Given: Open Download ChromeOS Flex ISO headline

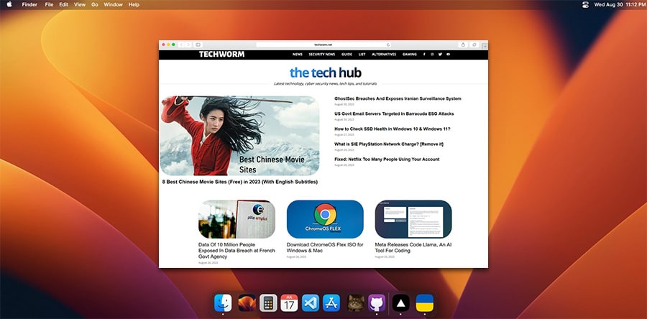Looking at the screenshot, I should (x=325, y=248).
